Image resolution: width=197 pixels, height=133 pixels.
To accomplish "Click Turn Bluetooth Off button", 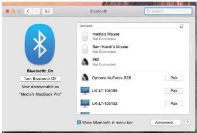I will (x=40, y=78).
